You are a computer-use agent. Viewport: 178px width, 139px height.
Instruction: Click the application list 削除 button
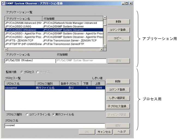pos(119,22)
